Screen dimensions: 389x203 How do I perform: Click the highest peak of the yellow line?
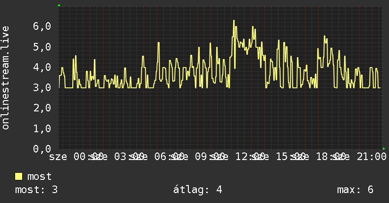(x=234, y=21)
